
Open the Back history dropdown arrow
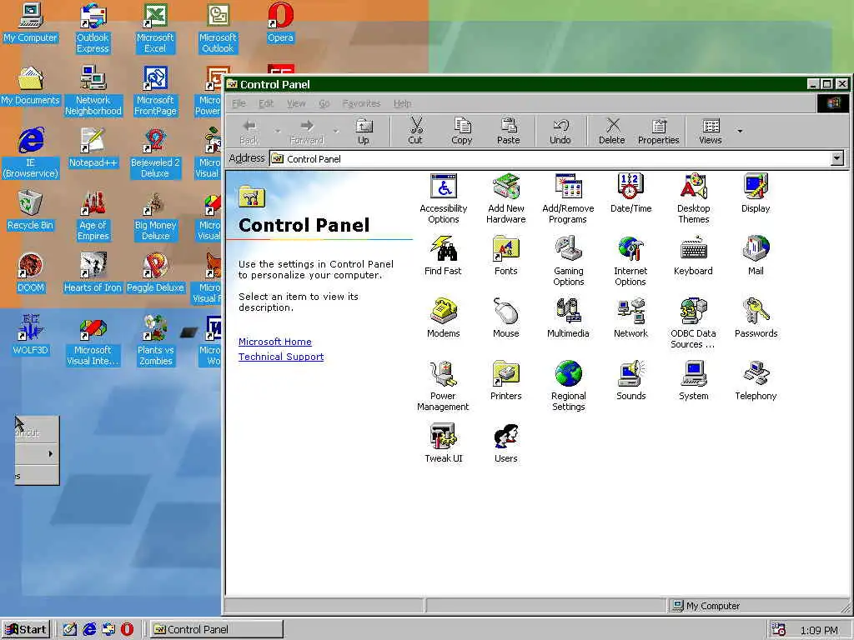click(x=278, y=131)
